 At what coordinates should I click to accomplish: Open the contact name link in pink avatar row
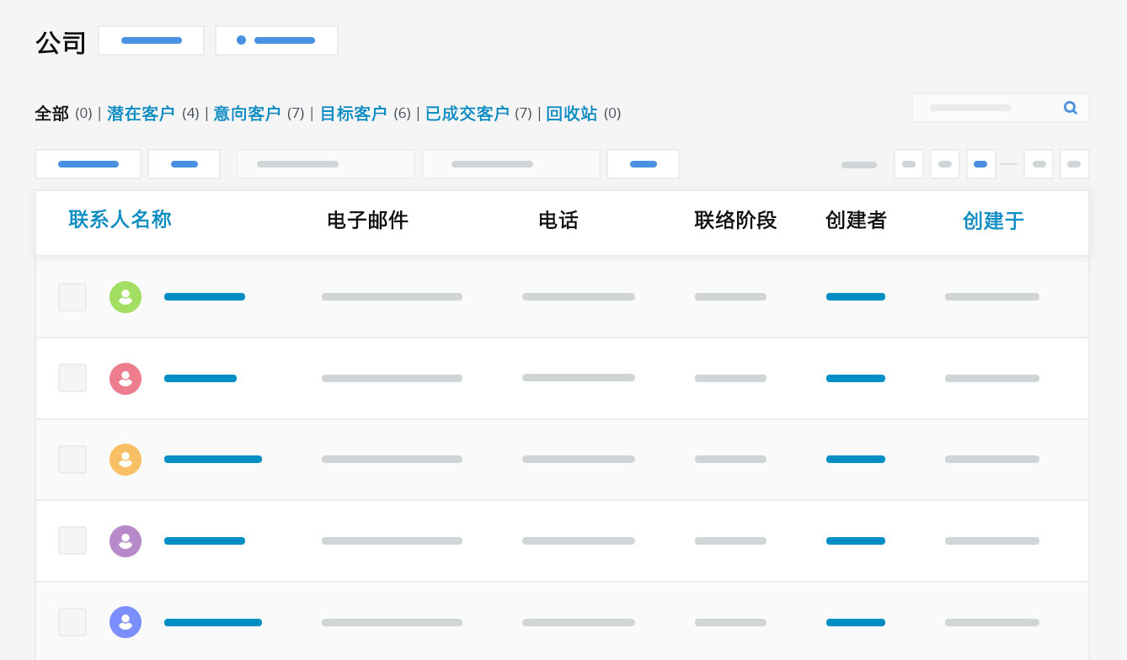(200, 379)
